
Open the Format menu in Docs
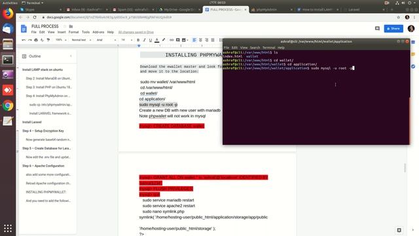pos(73,32)
